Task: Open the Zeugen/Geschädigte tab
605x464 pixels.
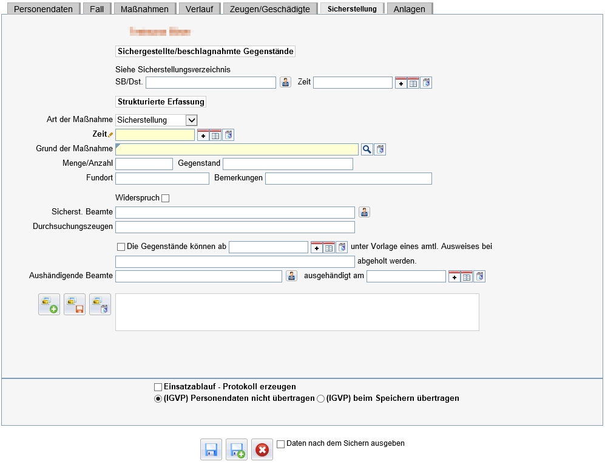Action: 270,9
